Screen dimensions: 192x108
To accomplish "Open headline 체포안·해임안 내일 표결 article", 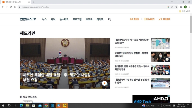I will [x=57, y=77].
